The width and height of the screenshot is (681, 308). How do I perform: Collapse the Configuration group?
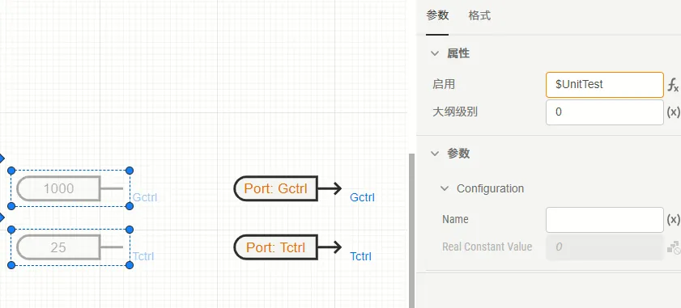click(x=445, y=188)
